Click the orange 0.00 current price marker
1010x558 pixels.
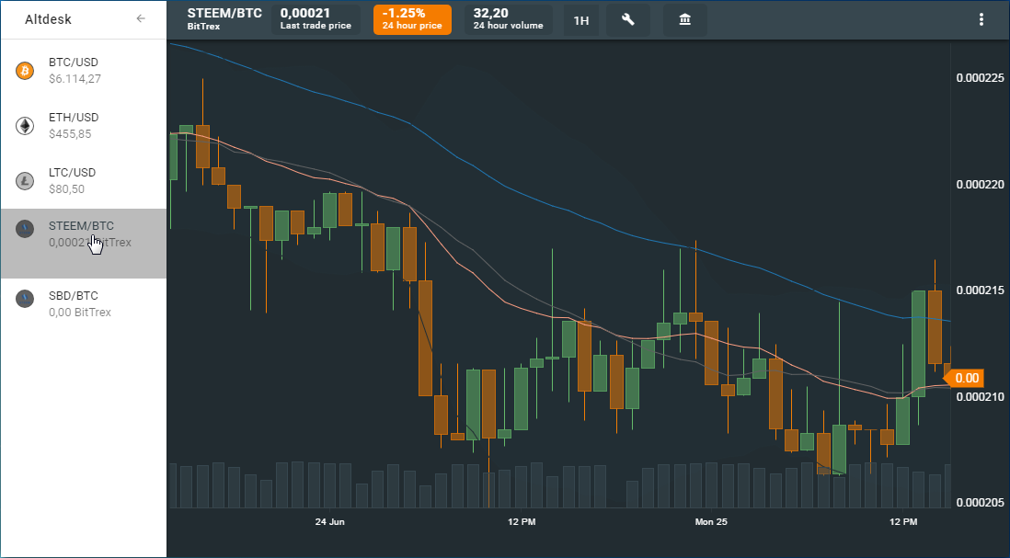(964, 378)
